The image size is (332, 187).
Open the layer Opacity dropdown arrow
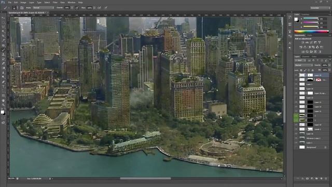point(329,65)
